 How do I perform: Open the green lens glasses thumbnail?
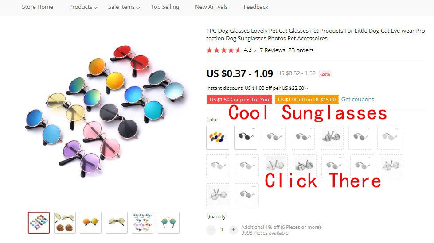[168, 223]
